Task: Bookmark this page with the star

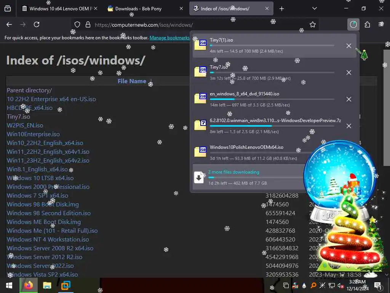Action: tap(313, 24)
